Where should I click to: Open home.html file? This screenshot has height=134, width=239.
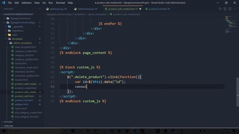(x=21, y=64)
